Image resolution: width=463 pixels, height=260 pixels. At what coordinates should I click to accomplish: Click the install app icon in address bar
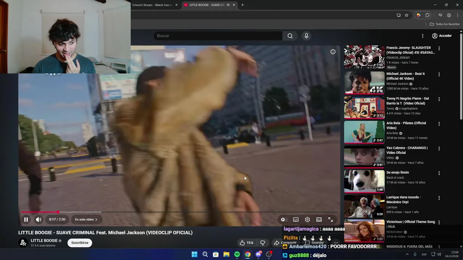399,15
